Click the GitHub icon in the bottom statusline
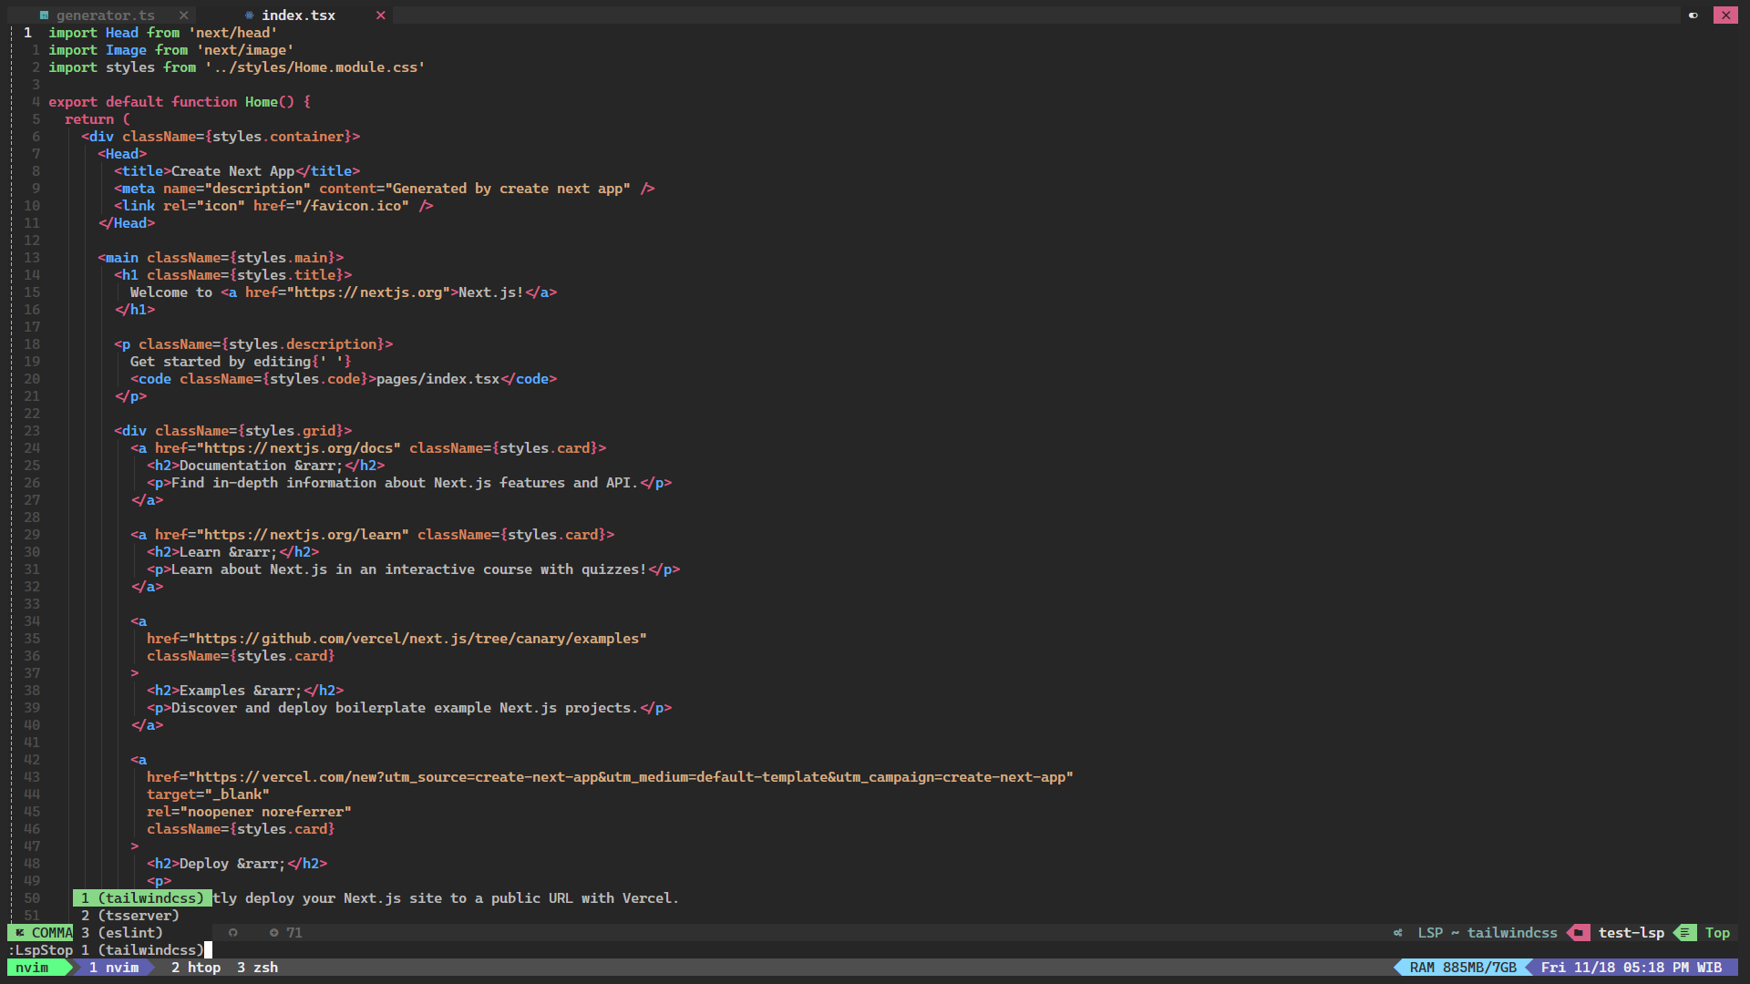1750x984 pixels. click(x=232, y=932)
